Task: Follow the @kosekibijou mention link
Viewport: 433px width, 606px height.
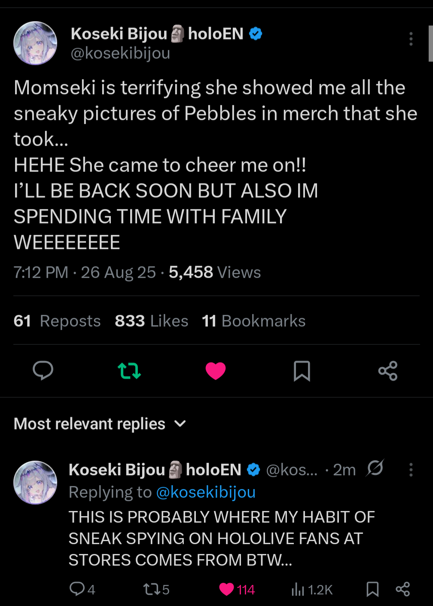Action: click(x=206, y=492)
